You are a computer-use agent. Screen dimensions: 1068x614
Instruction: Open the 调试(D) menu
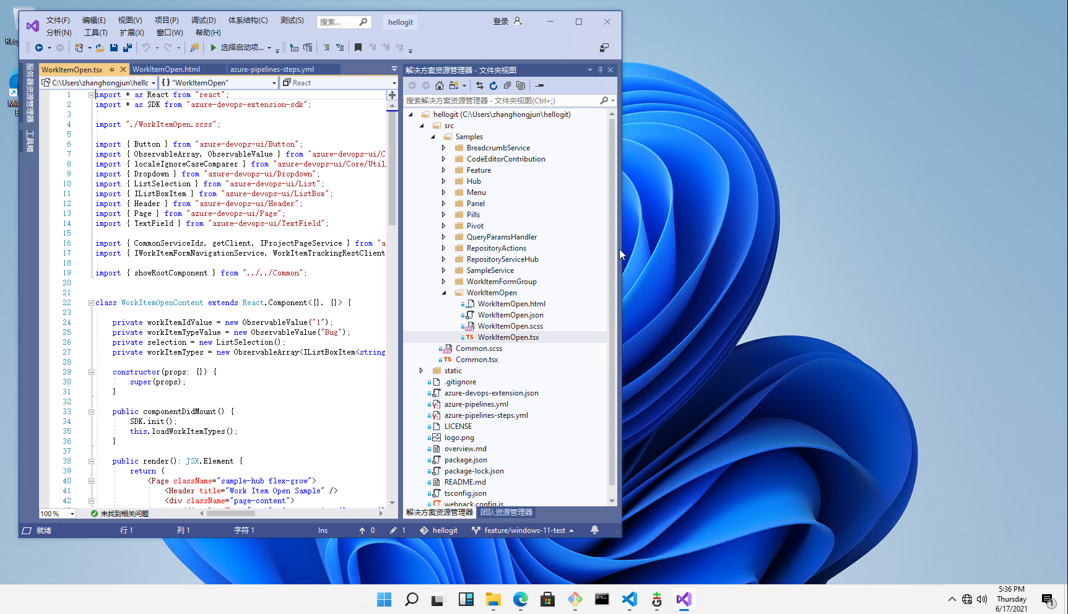pos(203,20)
